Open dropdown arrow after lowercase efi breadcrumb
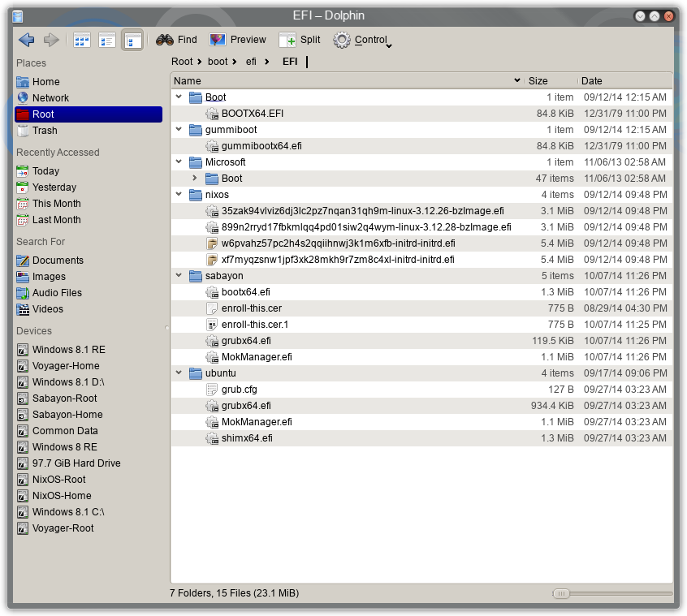 point(267,62)
